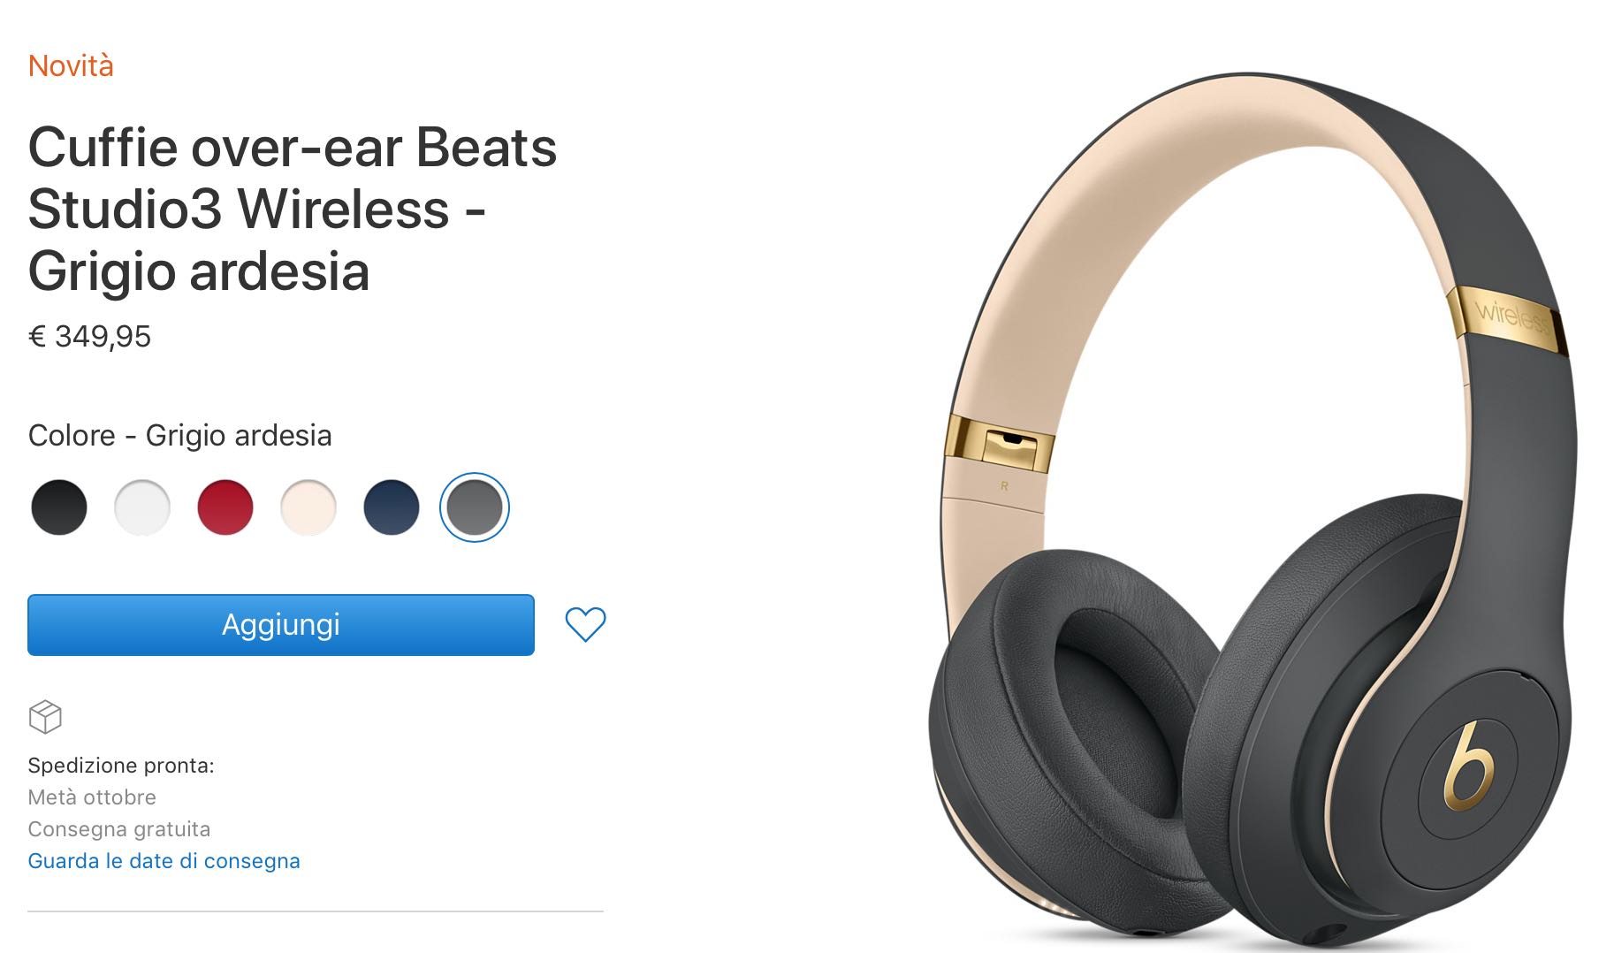Select the highlighted Grigio ardesia swatch
Screen dimensions: 1614x953
click(x=475, y=507)
